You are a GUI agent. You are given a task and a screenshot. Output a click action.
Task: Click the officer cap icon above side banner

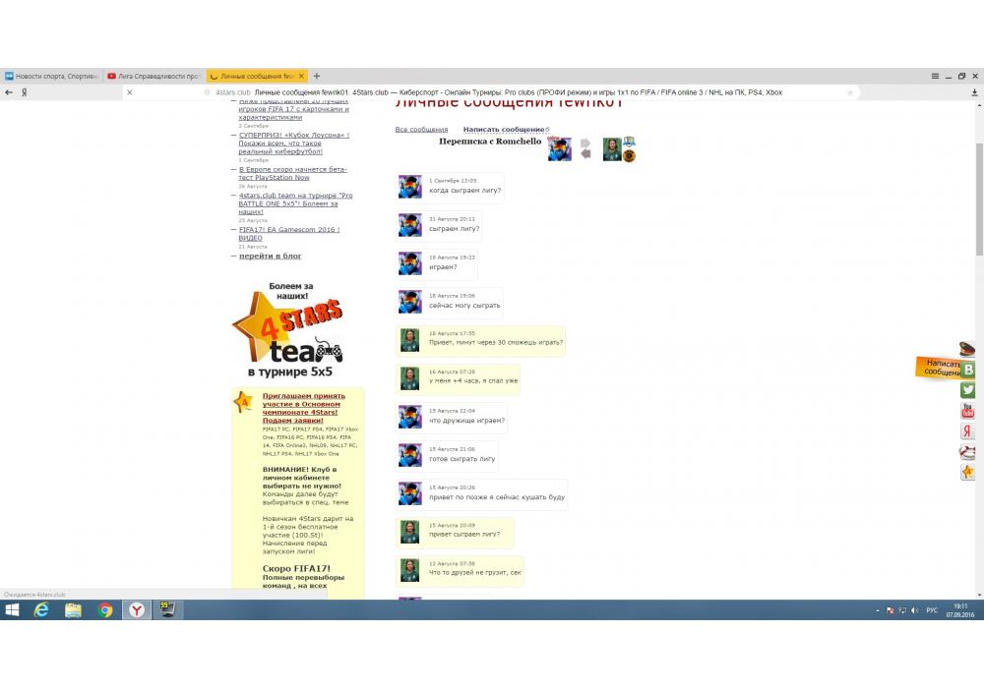pyautogui.click(x=966, y=348)
